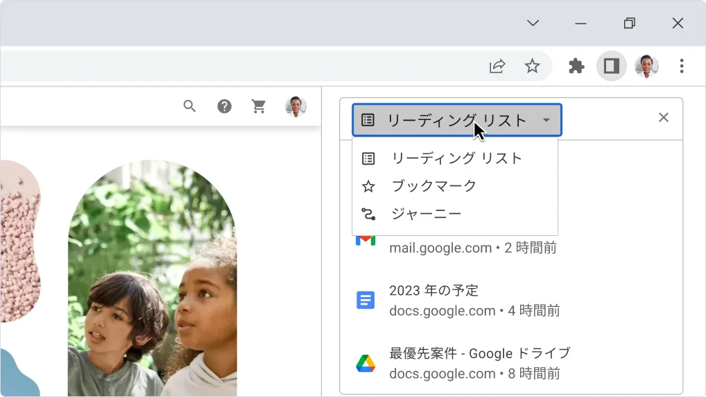Close the side panel with X

coord(663,117)
